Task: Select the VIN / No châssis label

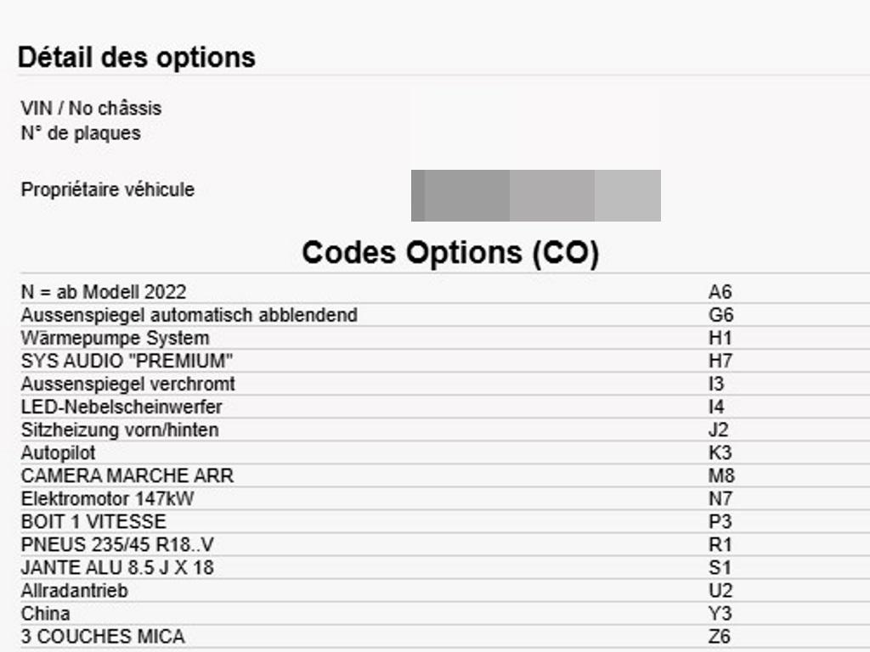Action: point(91,108)
